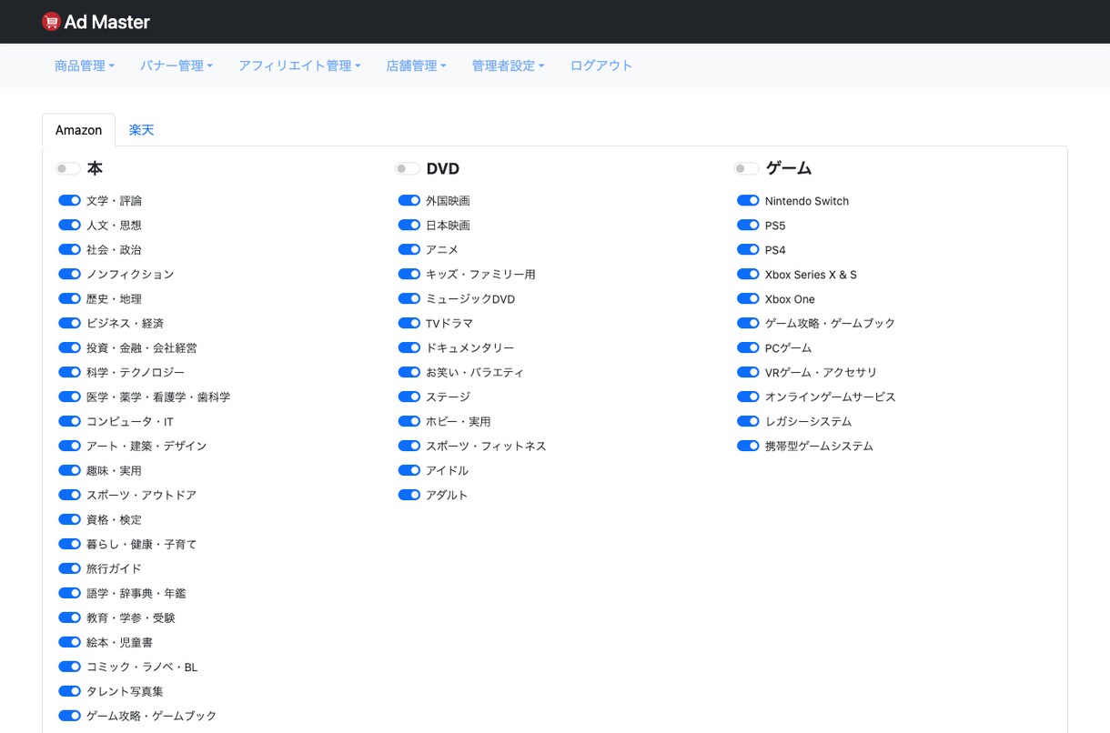This screenshot has width=1110, height=733.
Task: Disable the ステージ switch
Action: [409, 397]
